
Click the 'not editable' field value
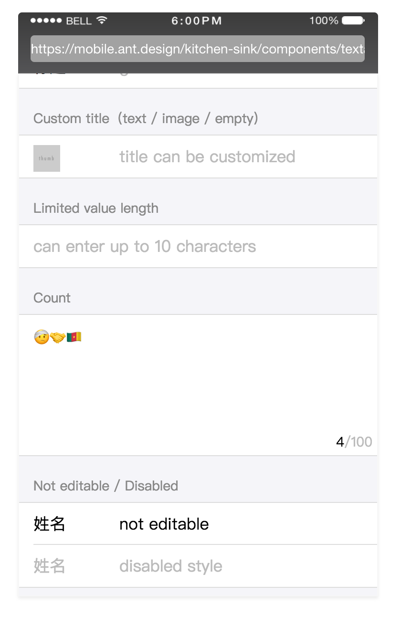[x=164, y=523]
